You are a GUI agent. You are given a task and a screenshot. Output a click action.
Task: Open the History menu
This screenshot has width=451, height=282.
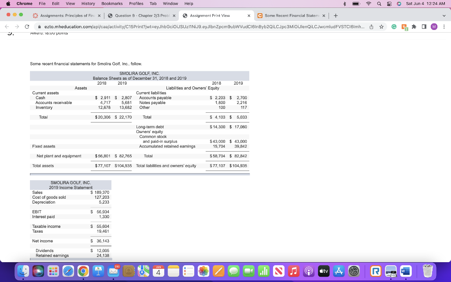88,4
